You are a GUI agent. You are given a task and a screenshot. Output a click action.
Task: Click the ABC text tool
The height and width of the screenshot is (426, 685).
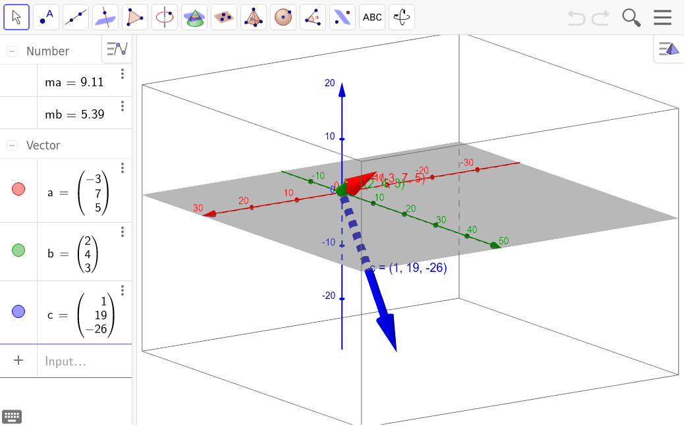pos(372,18)
